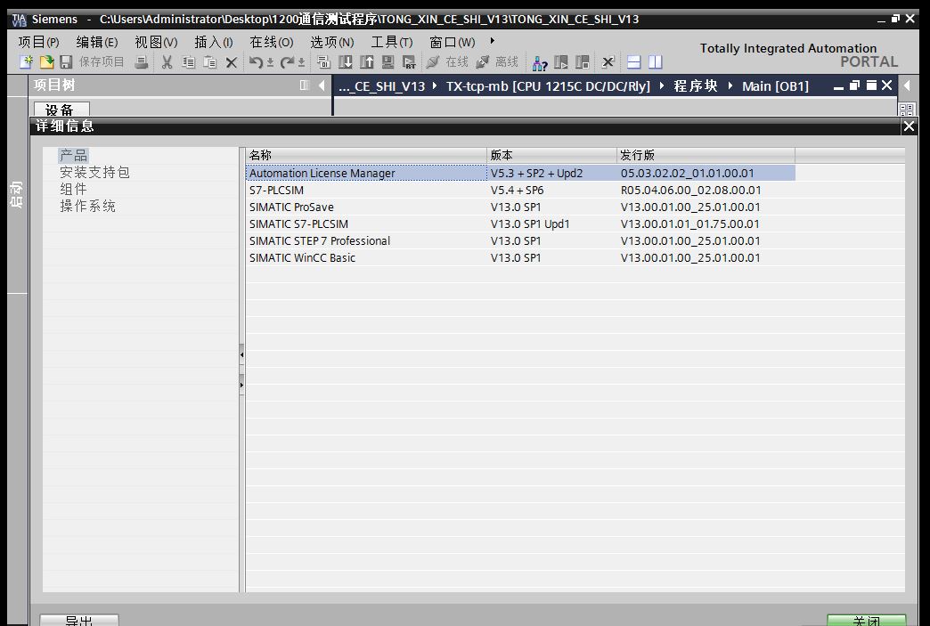Click the Start runtime (RT) icon

click(409, 61)
